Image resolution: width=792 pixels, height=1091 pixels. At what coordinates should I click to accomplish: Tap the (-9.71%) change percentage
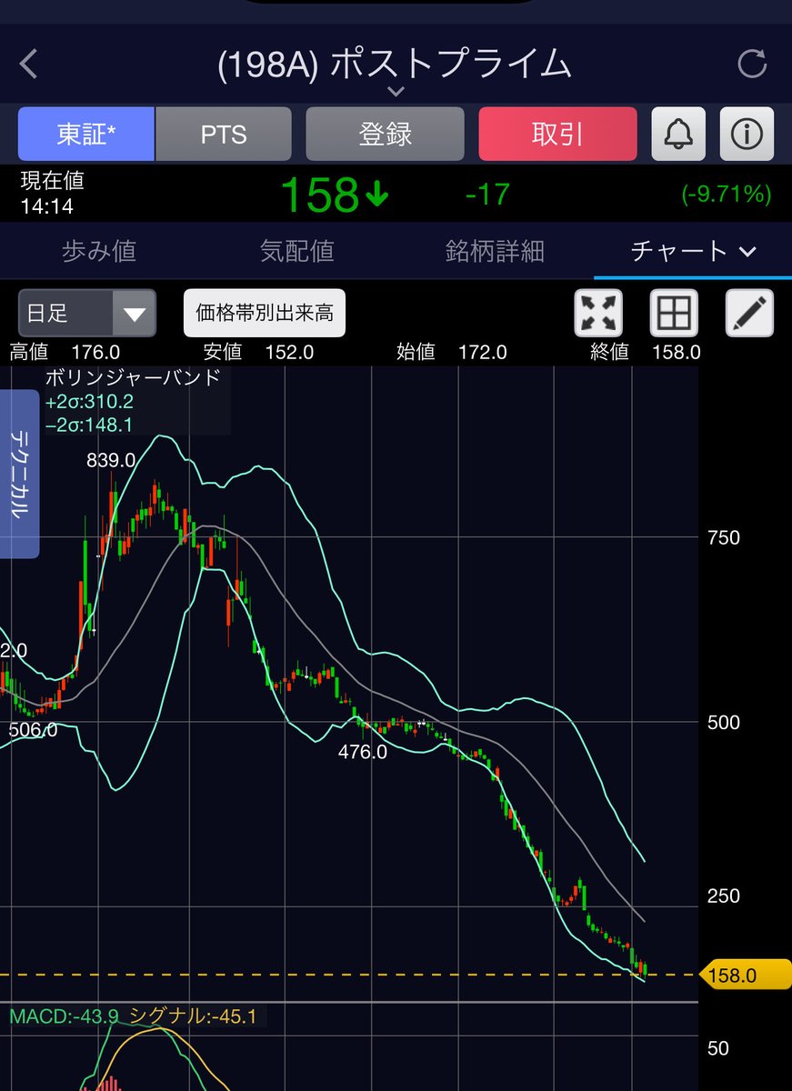[726, 194]
